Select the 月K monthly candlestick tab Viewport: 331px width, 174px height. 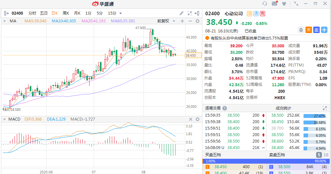click(77, 13)
